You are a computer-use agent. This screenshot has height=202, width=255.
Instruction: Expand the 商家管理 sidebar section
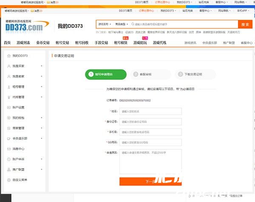coord(41,128)
